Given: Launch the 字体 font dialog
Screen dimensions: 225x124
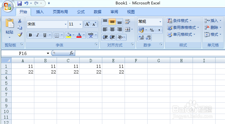Looking at the screenshot, I should click(96, 44).
